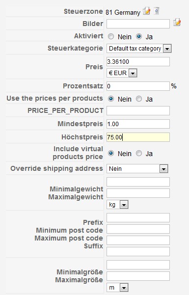Click the PRICE_PER_PRODUCT text field
189x295 pixels.
pos(138,110)
